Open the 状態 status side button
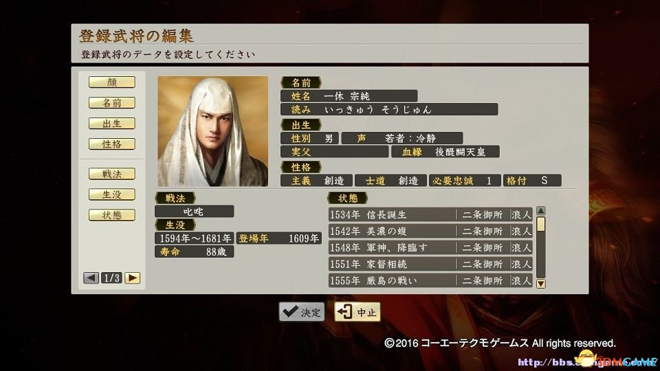 coord(112,215)
